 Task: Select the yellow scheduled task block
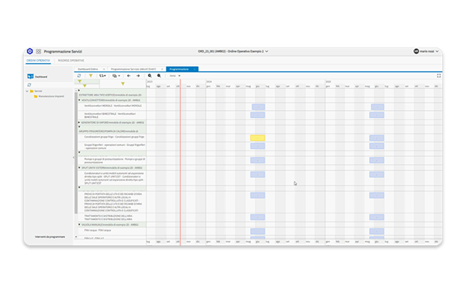pyautogui.click(x=257, y=138)
